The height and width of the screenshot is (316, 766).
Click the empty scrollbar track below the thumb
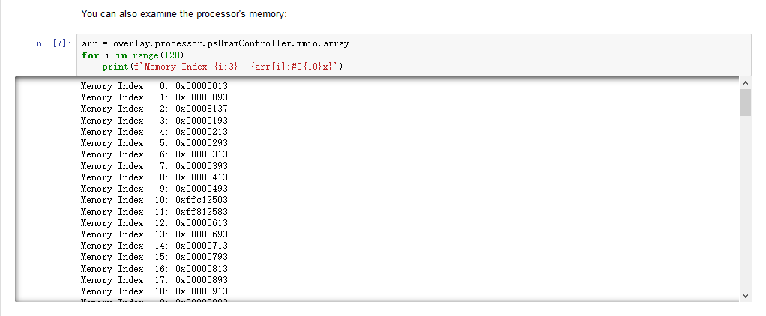(745, 202)
